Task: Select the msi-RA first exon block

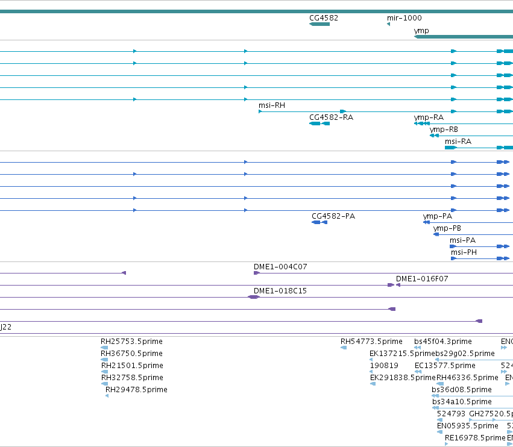Action: pos(450,148)
